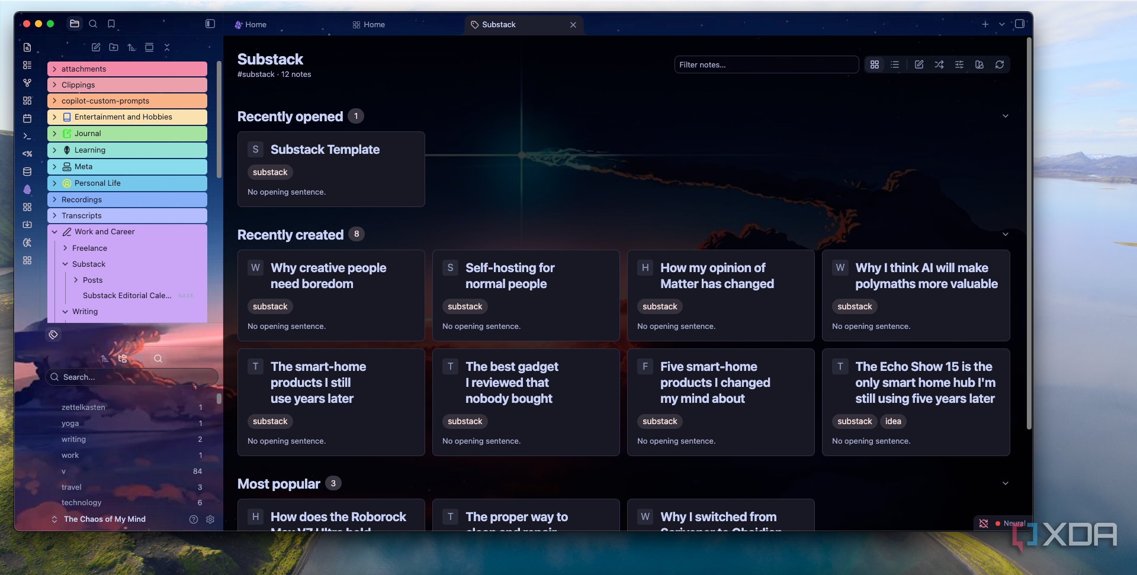
Task: Open the file explorer panel icon
Action: point(75,24)
